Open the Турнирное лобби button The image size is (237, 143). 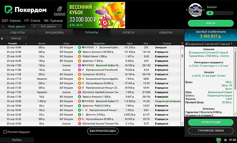point(211,131)
